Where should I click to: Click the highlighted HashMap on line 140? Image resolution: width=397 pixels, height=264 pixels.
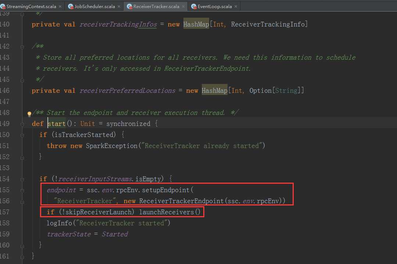[196, 24]
